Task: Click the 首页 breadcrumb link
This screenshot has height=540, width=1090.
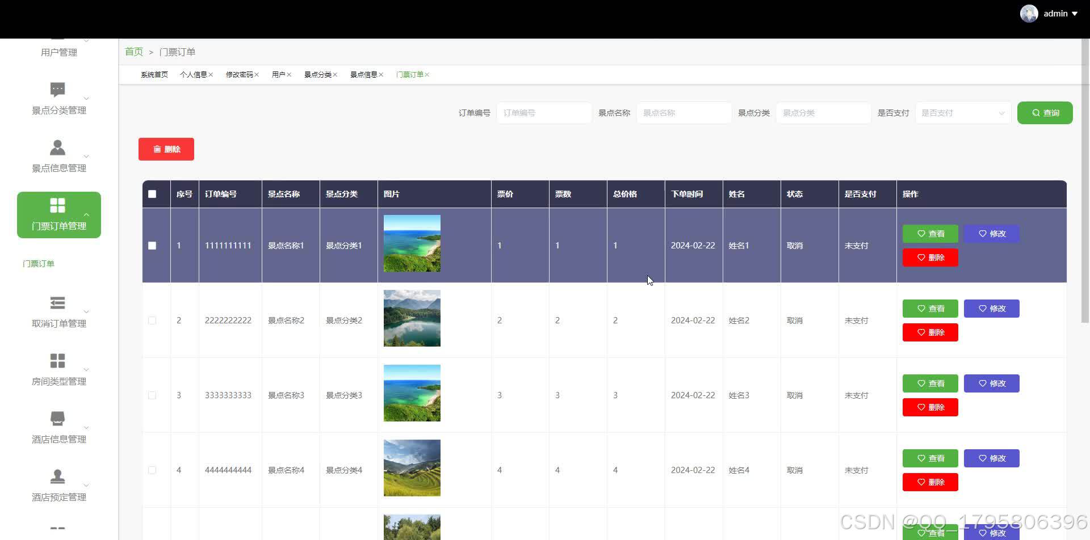Action: pyautogui.click(x=134, y=52)
